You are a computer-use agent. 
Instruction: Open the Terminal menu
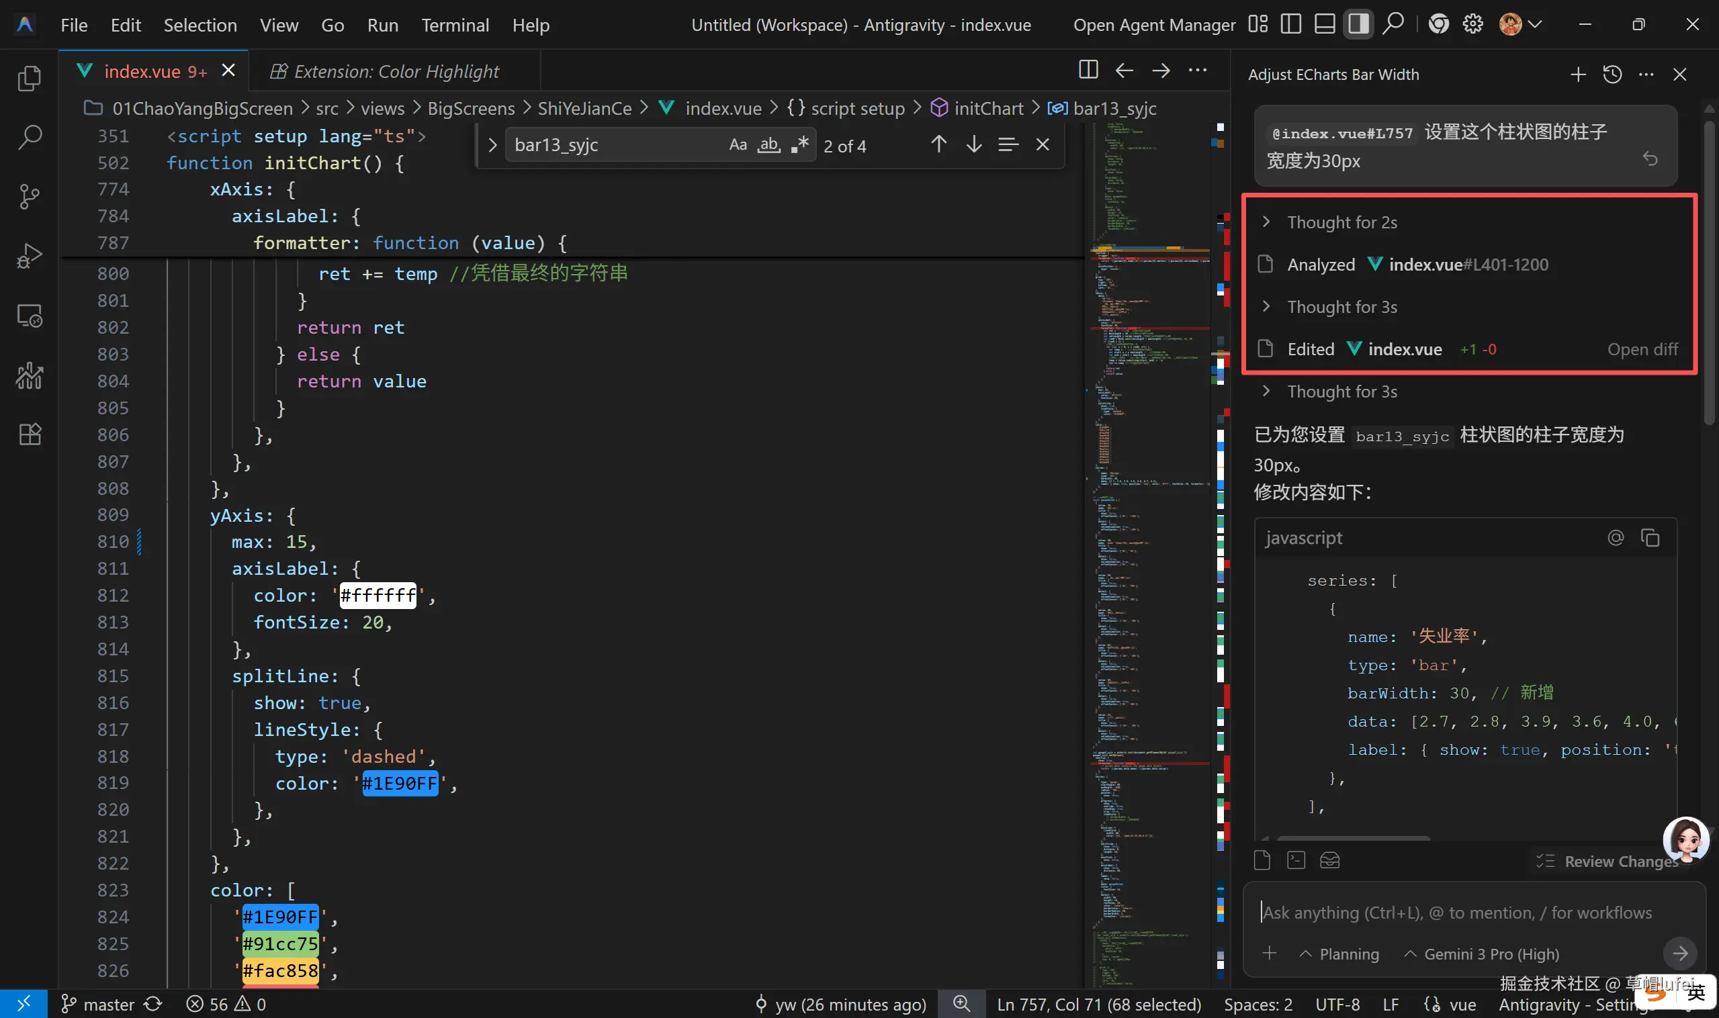pos(455,26)
